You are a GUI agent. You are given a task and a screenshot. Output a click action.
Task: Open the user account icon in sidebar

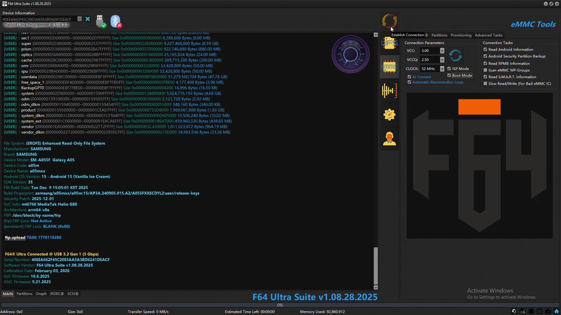click(x=389, y=139)
